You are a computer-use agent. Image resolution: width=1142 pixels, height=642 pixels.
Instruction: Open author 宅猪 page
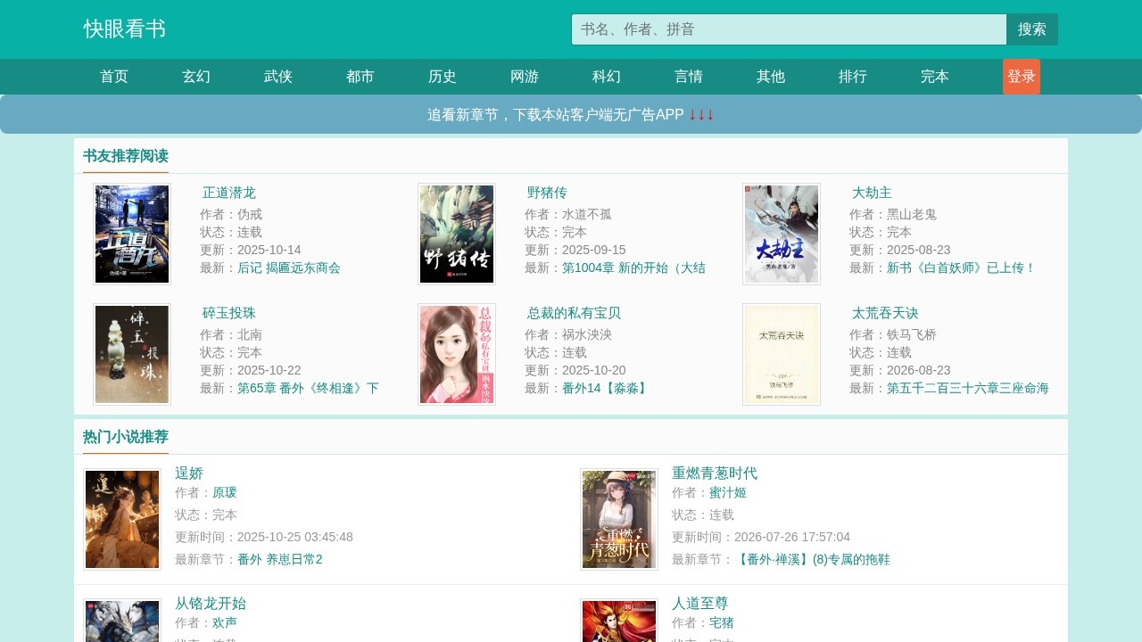coord(722,622)
